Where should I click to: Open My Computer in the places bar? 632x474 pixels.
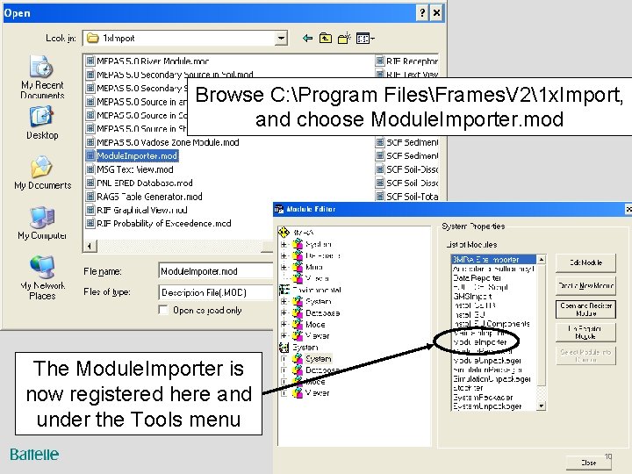pos(42,223)
